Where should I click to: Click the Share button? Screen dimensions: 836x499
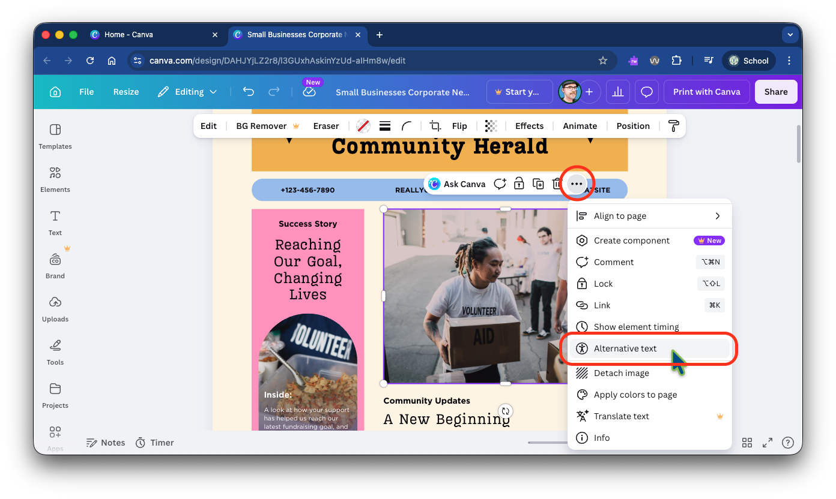pos(776,92)
